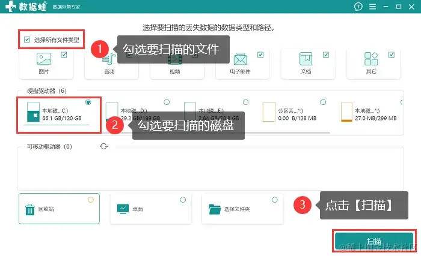This screenshot has height=256, width=421.
Task: Refresh the removable drives list
Action: coord(103,146)
